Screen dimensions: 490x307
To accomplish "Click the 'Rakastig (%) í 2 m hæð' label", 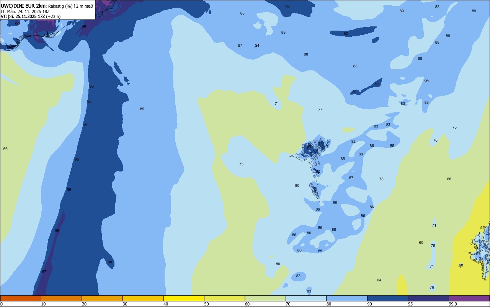I will 70,6.
